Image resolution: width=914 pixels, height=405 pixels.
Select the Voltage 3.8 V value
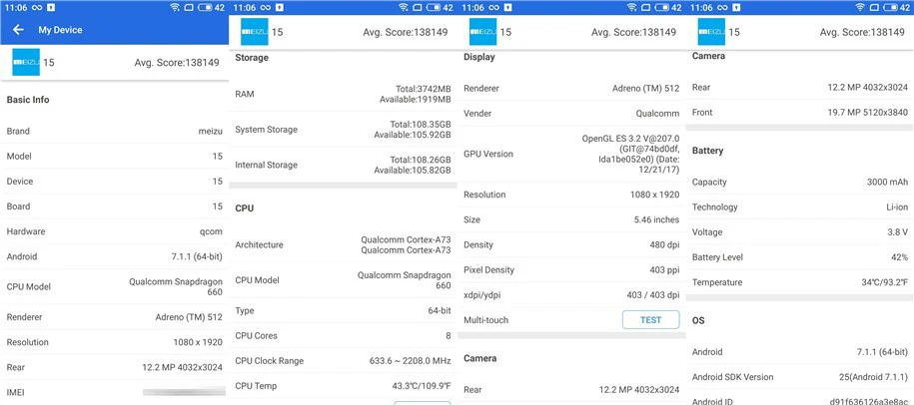(x=898, y=232)
